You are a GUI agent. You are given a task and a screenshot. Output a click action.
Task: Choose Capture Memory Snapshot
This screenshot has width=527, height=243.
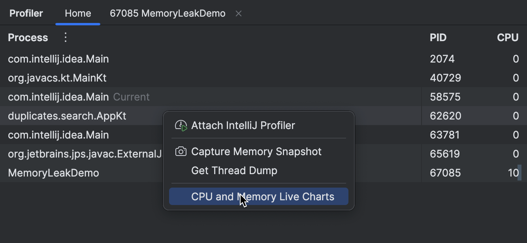256,152
